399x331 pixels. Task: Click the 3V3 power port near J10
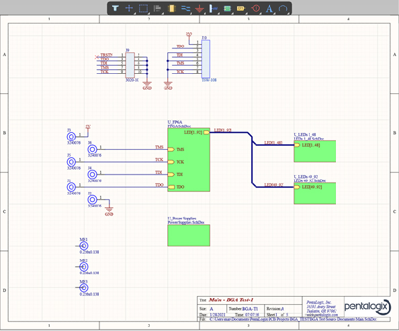[x=189, y=36]
